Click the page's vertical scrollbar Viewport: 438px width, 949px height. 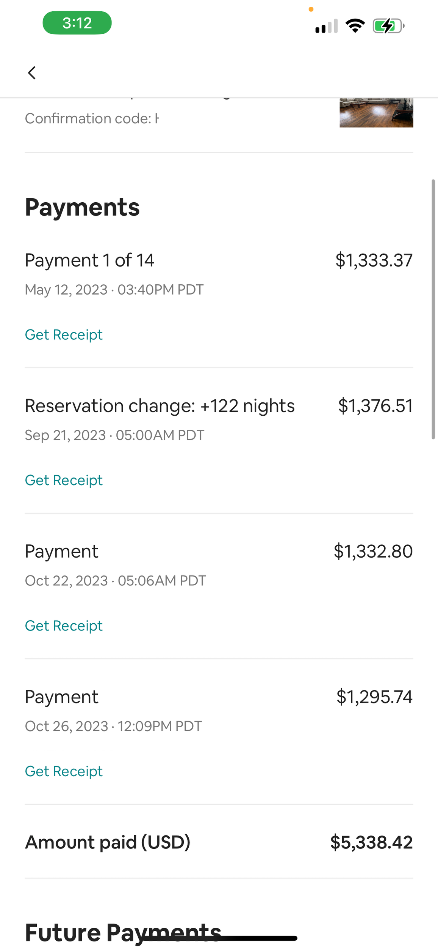[x=433, y=309]
